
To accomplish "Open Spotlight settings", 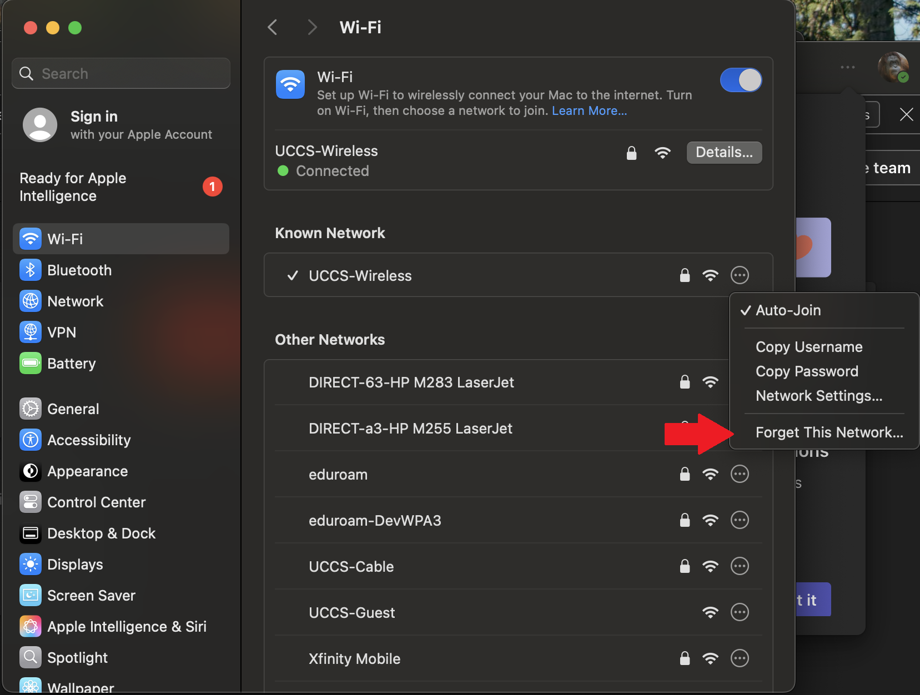I will tap(121, 657).
